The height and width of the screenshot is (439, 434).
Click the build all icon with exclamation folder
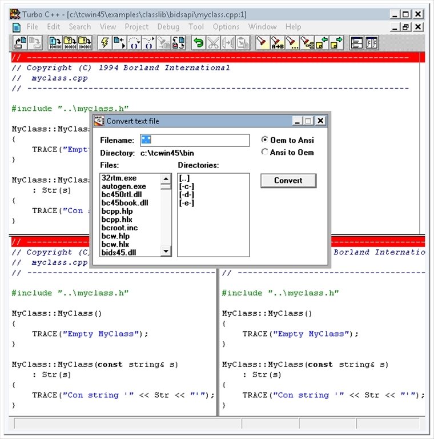pyautogui.click(x=85, y=43)
